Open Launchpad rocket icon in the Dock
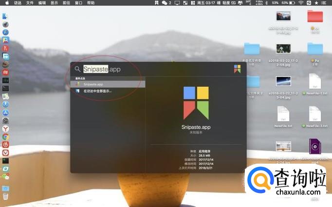Image resolution: width=332 pixels, height=207 pixels. point(5,24)
